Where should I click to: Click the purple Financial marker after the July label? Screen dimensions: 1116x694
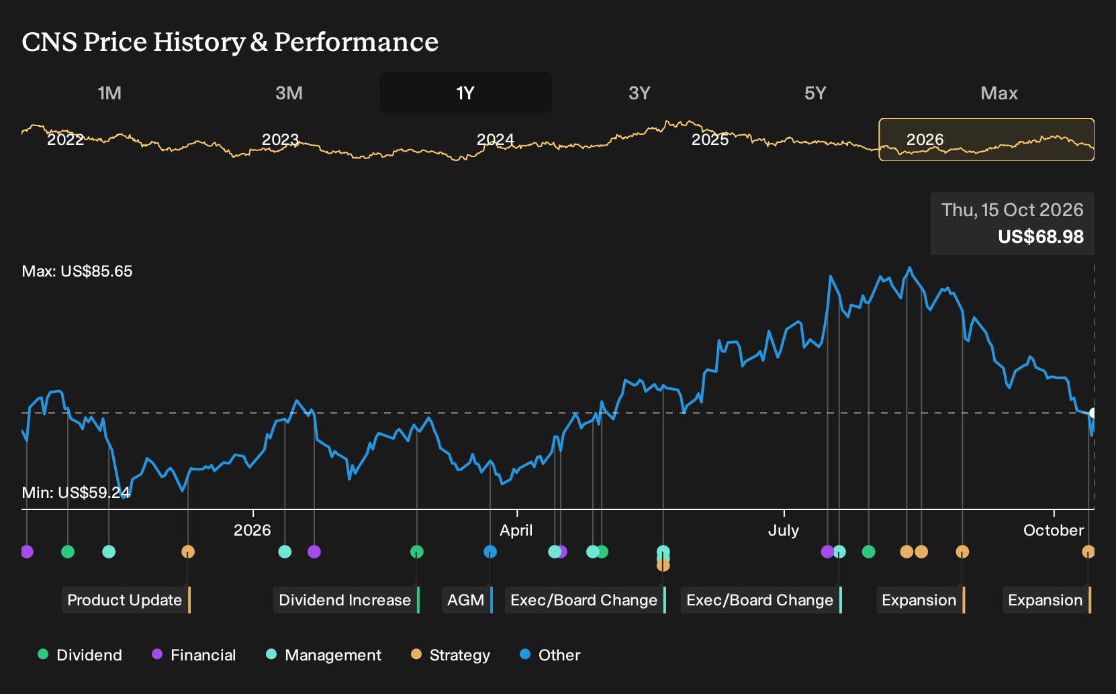pyautogui.click(x=827, y=552)
